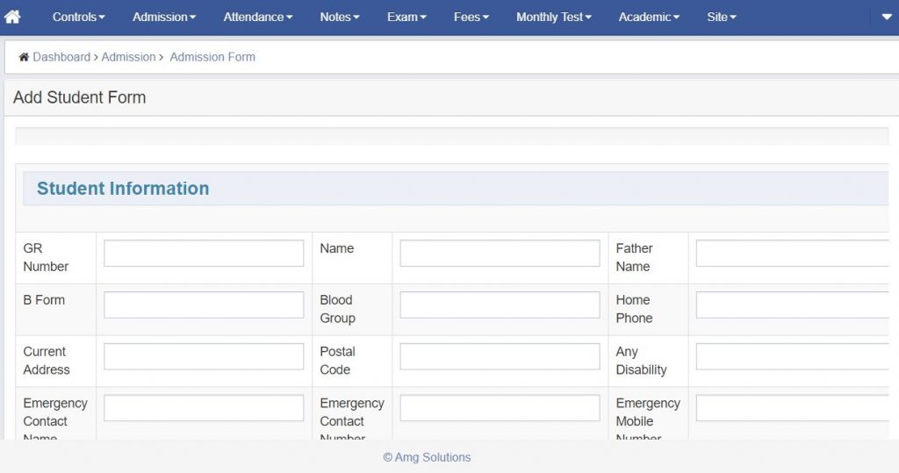899x473 pixels.
Task: Expand the Admission menu in navbar
Action: pyautogui.click(x=164, y=17)
